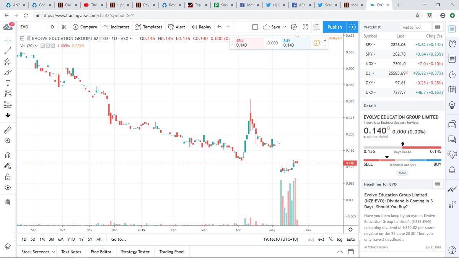Viewport: 459px width, 258px height.
Task: Set the 1D date range
Action: [x=24, y=239]
